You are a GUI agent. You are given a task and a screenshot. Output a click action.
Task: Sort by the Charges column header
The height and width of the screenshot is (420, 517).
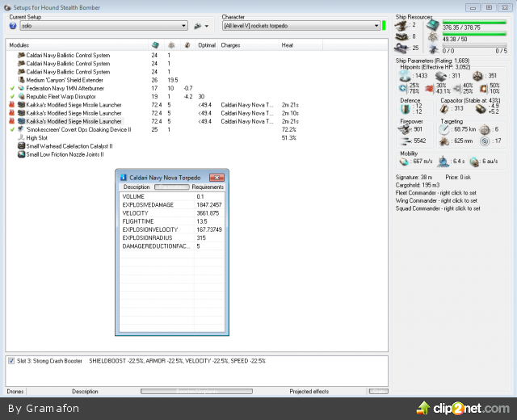click(x=230, y=45)
